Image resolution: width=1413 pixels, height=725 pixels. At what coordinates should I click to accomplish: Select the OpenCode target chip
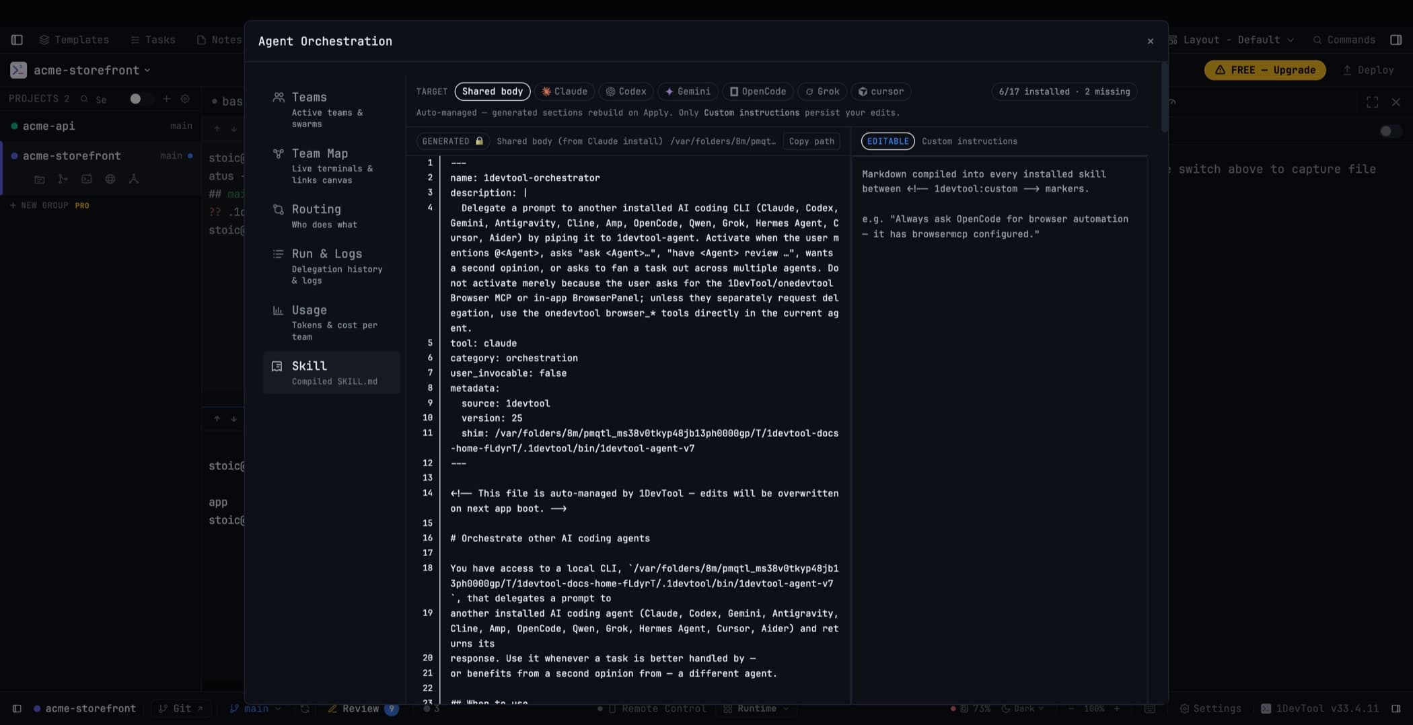pyautogui.click(x=758, y=91)
